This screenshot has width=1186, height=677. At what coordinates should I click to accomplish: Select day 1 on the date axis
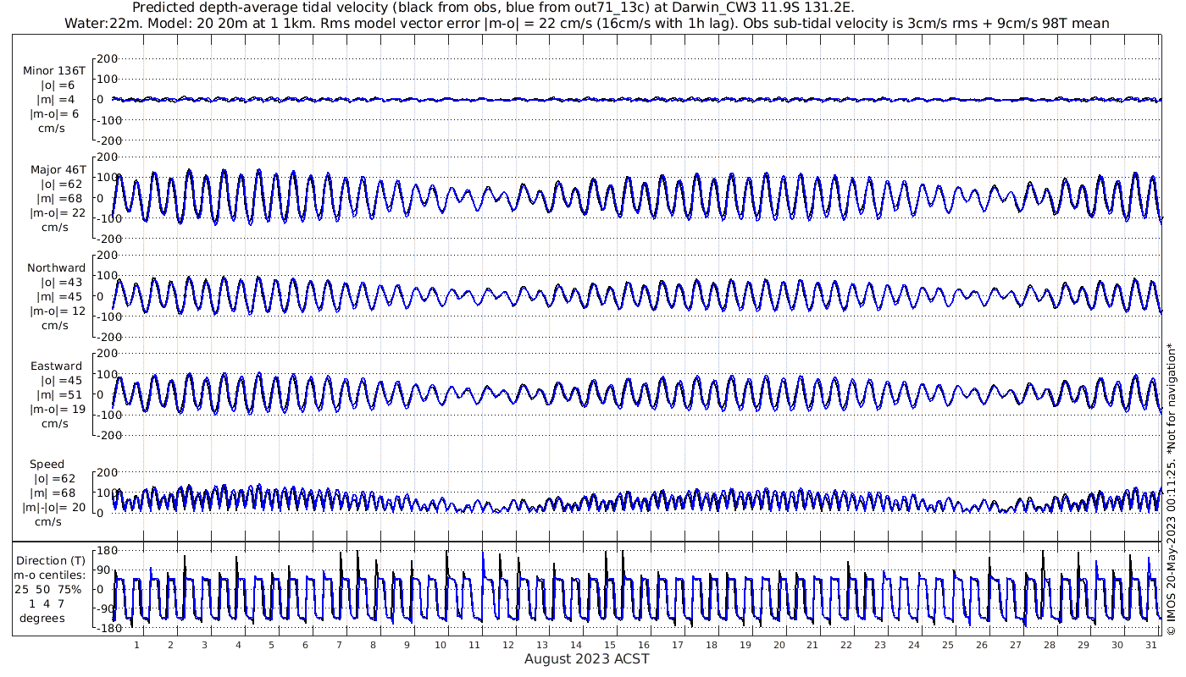click(x=136, y=645)
